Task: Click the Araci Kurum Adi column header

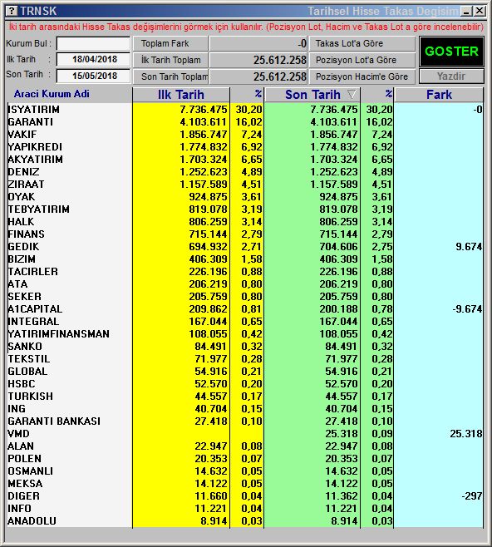Action: (52, 94)
